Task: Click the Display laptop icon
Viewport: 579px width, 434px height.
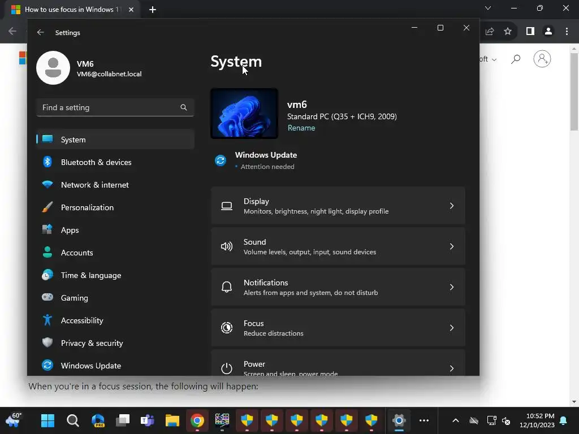Action: pos(227,206)
